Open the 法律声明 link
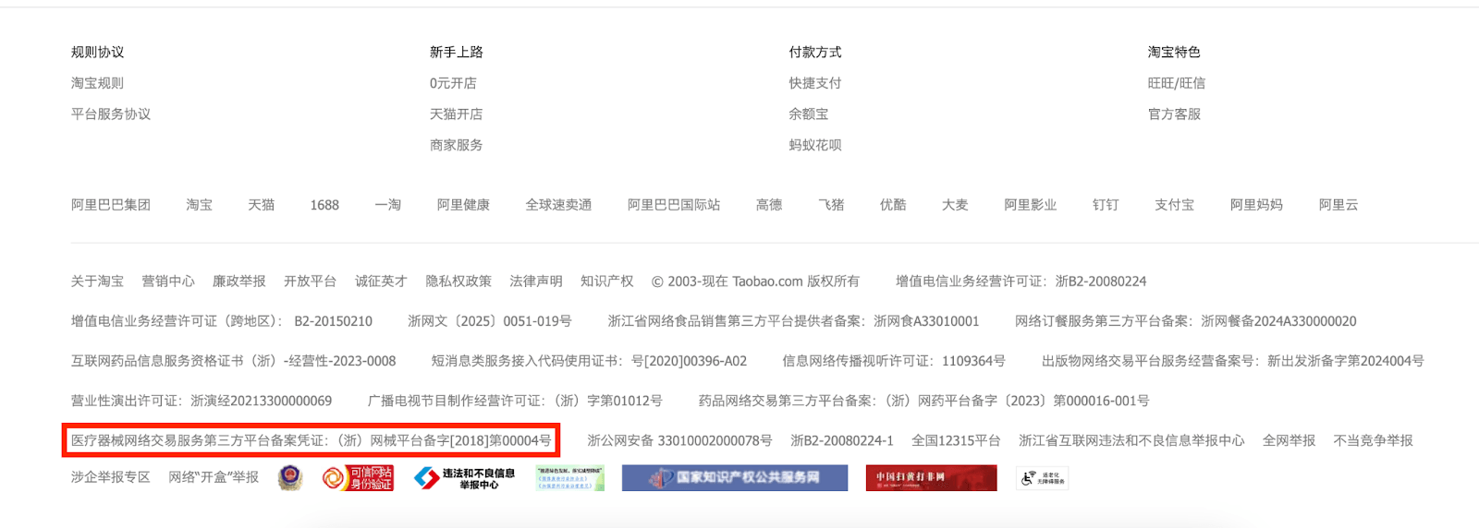 click(536, 282)
